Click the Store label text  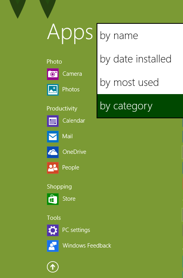point(69,199)
